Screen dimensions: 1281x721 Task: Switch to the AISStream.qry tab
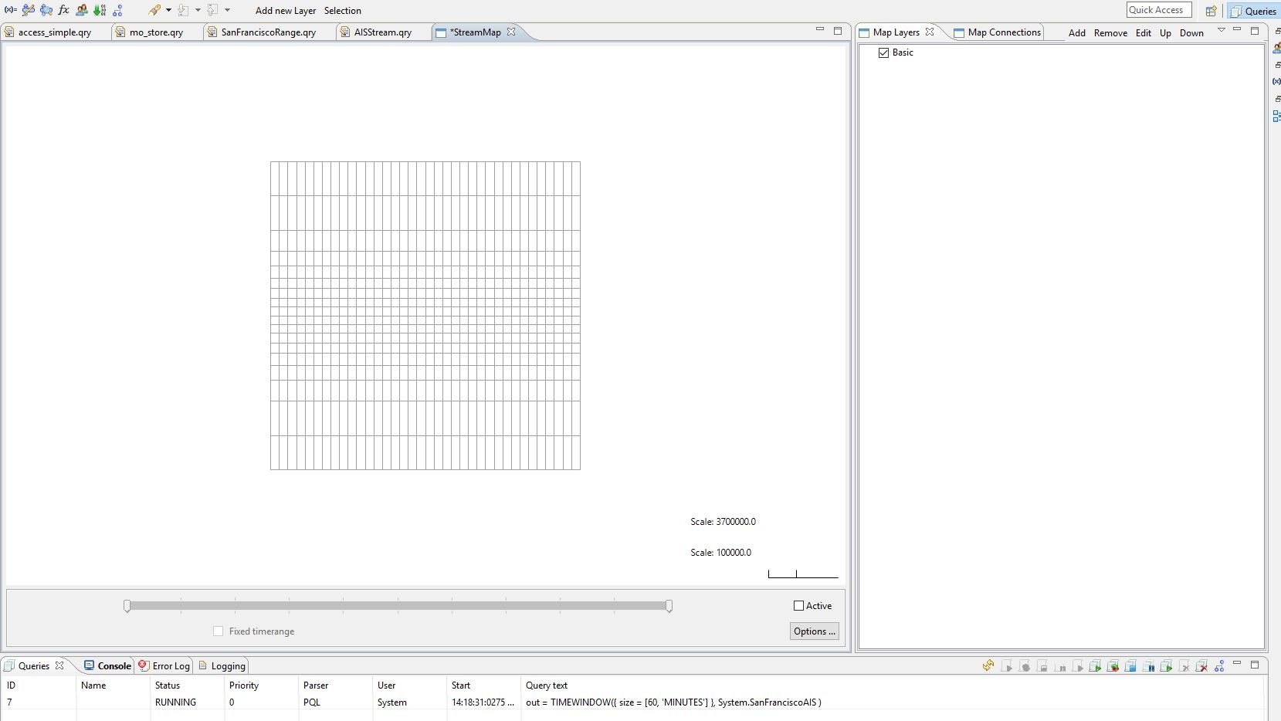(382, 32)
